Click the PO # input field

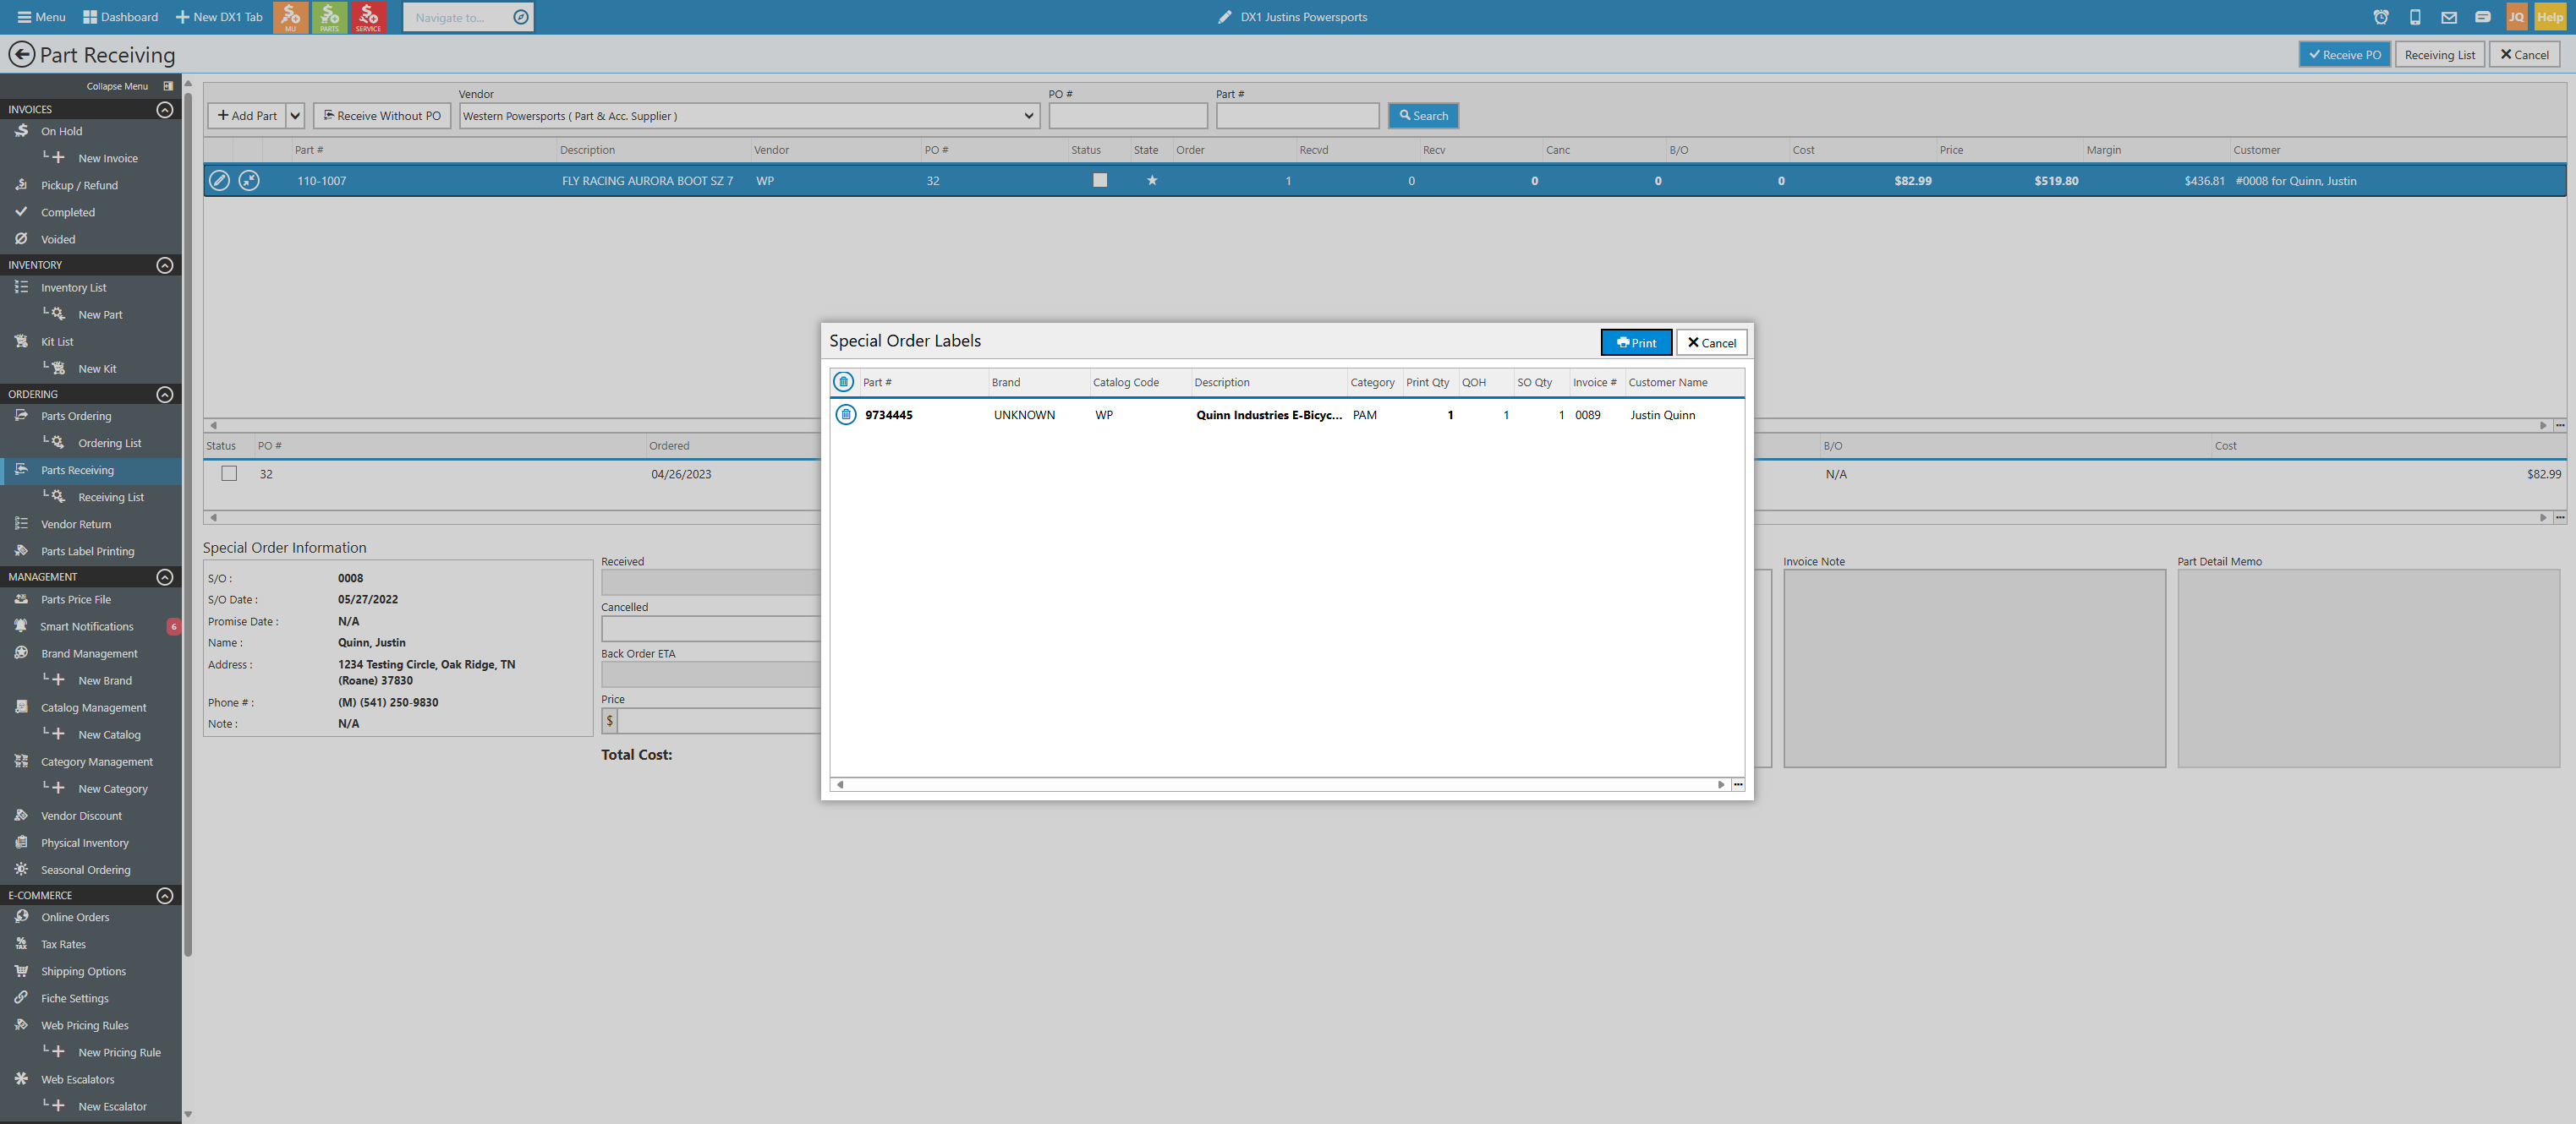click(1128, 116)
